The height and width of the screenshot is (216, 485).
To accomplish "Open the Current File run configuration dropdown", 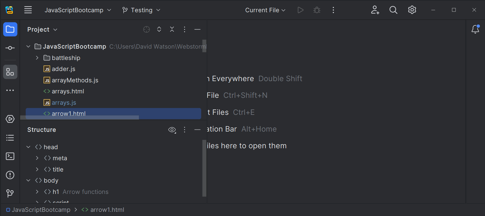I will click(x=265, y=10).
